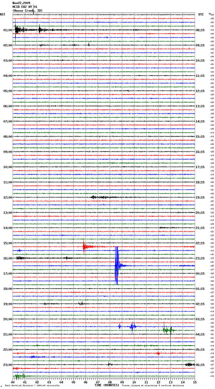
Task: Click the traces clipped footer note
Action: coord(153,385)
